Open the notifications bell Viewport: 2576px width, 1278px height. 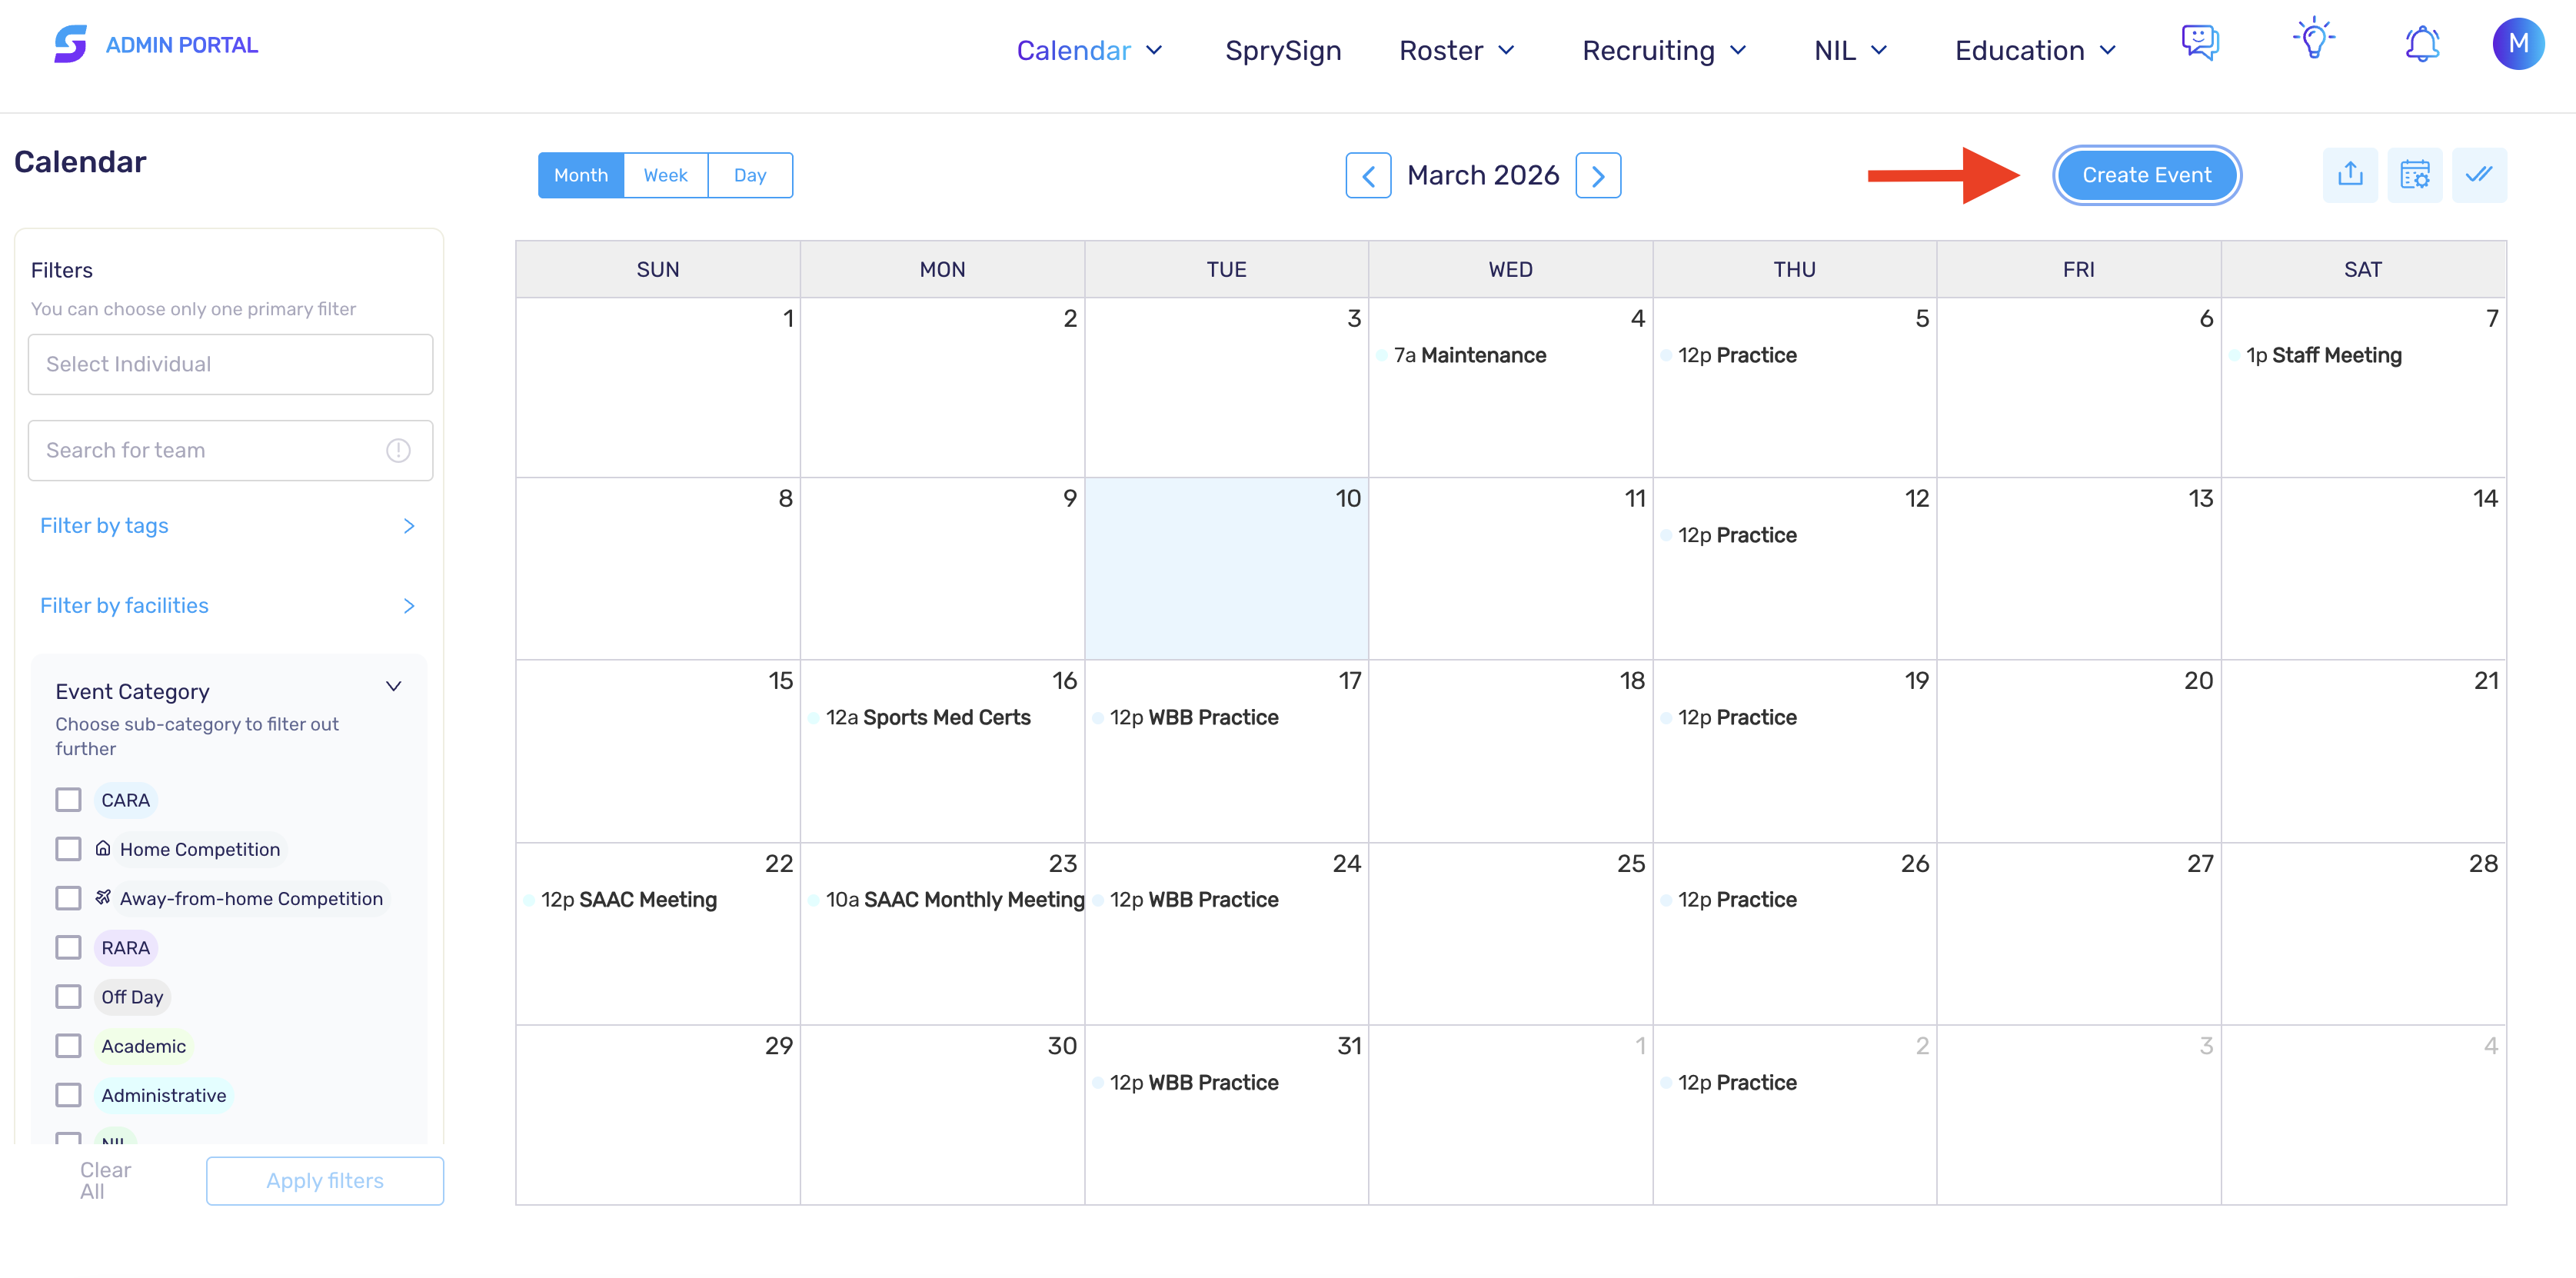tap(2422, 44)
